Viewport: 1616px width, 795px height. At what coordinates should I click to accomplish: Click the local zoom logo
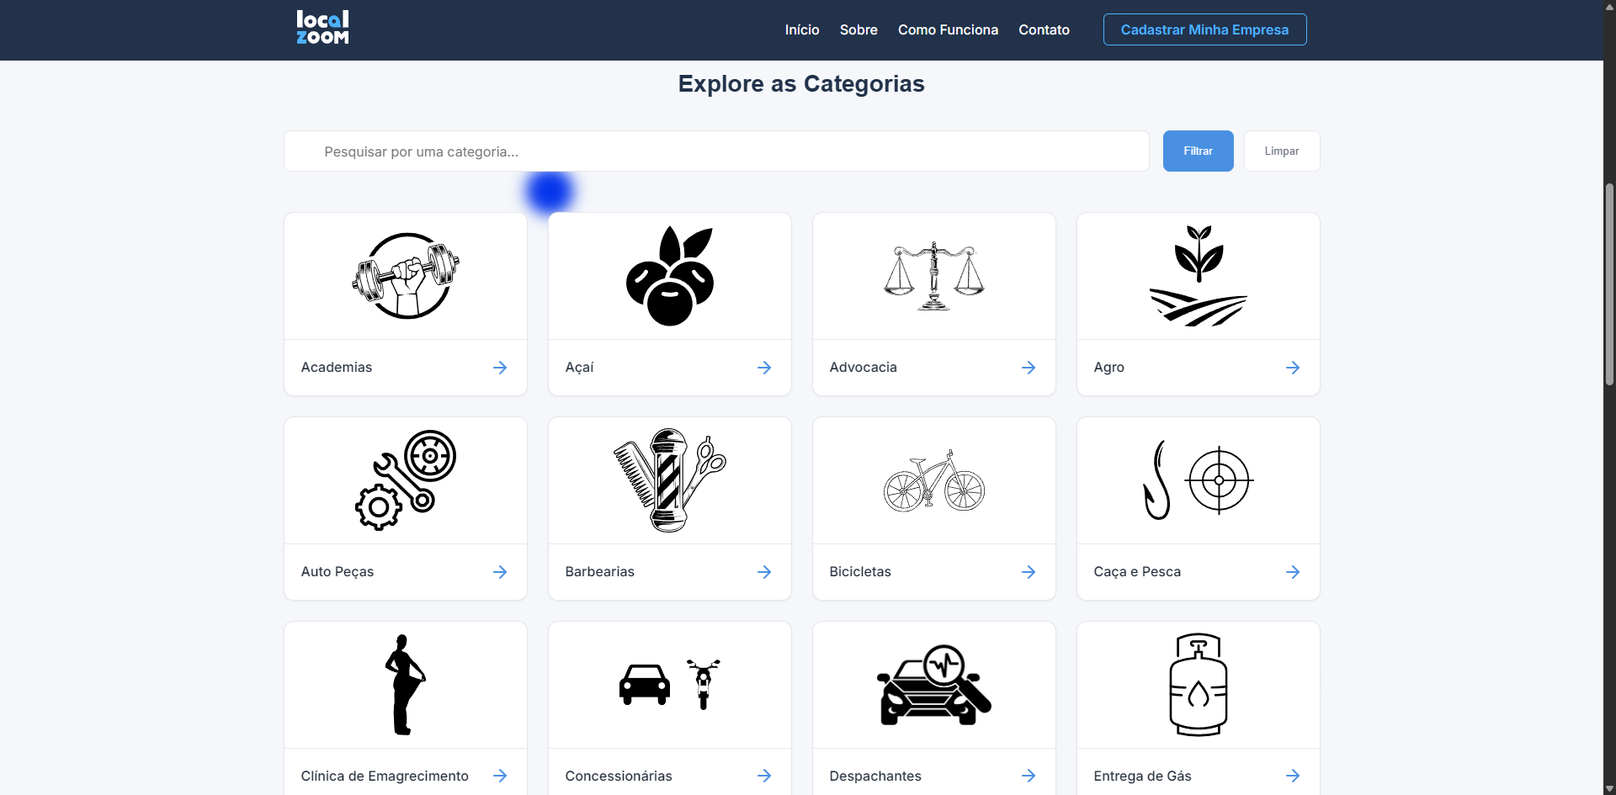[322, 28]
